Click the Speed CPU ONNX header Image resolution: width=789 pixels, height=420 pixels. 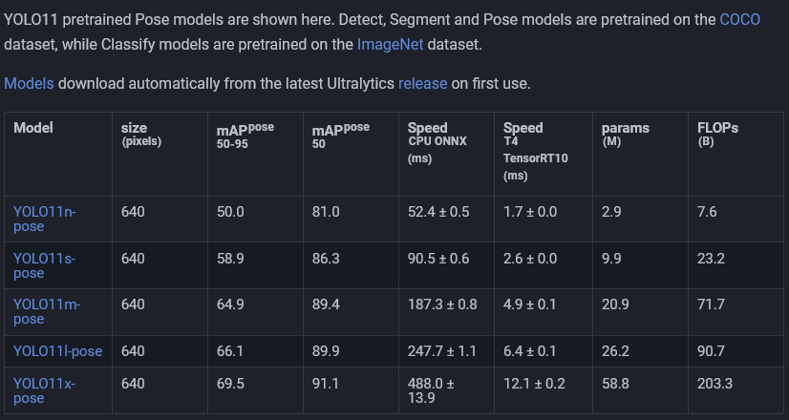[437, 143]
